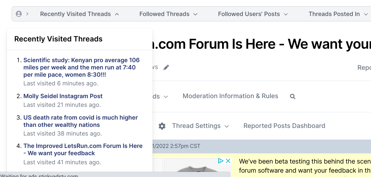Click the 'Last visited 41 minutes ago.' text
The image size is (371, 177).
[x=62, y=162]
